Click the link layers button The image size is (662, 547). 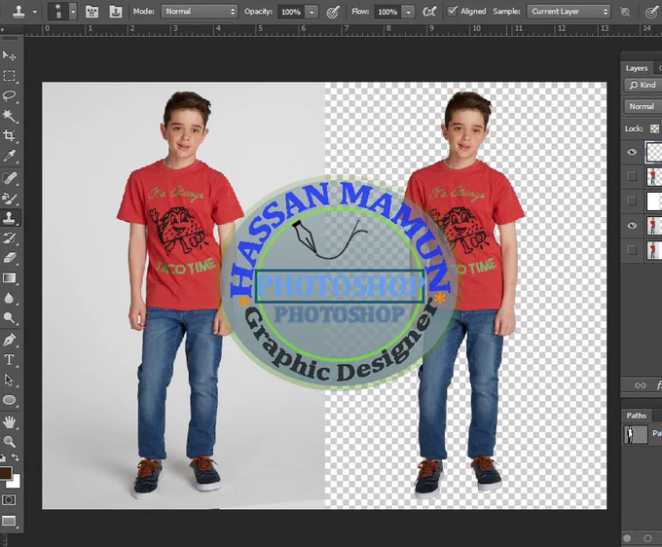click(x=641, y=384)
